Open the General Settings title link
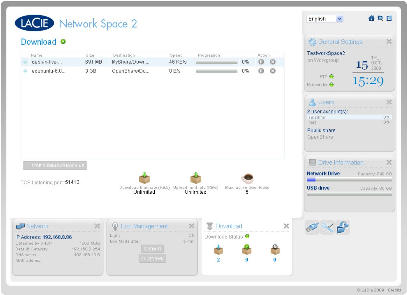Screen dimensions: 407x295 340,42
